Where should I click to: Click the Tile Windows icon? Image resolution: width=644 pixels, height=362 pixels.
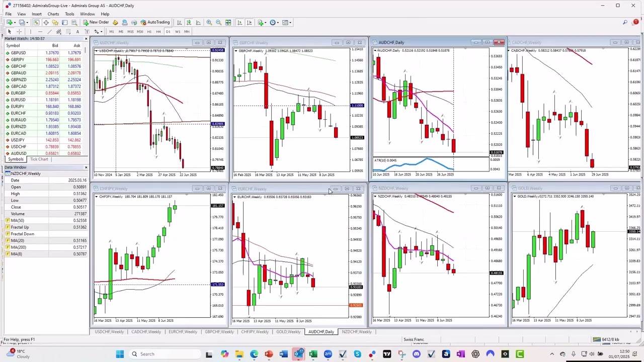click(x=228, y=22)
